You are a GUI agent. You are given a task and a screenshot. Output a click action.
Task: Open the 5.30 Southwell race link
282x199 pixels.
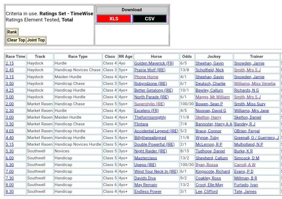10,151
